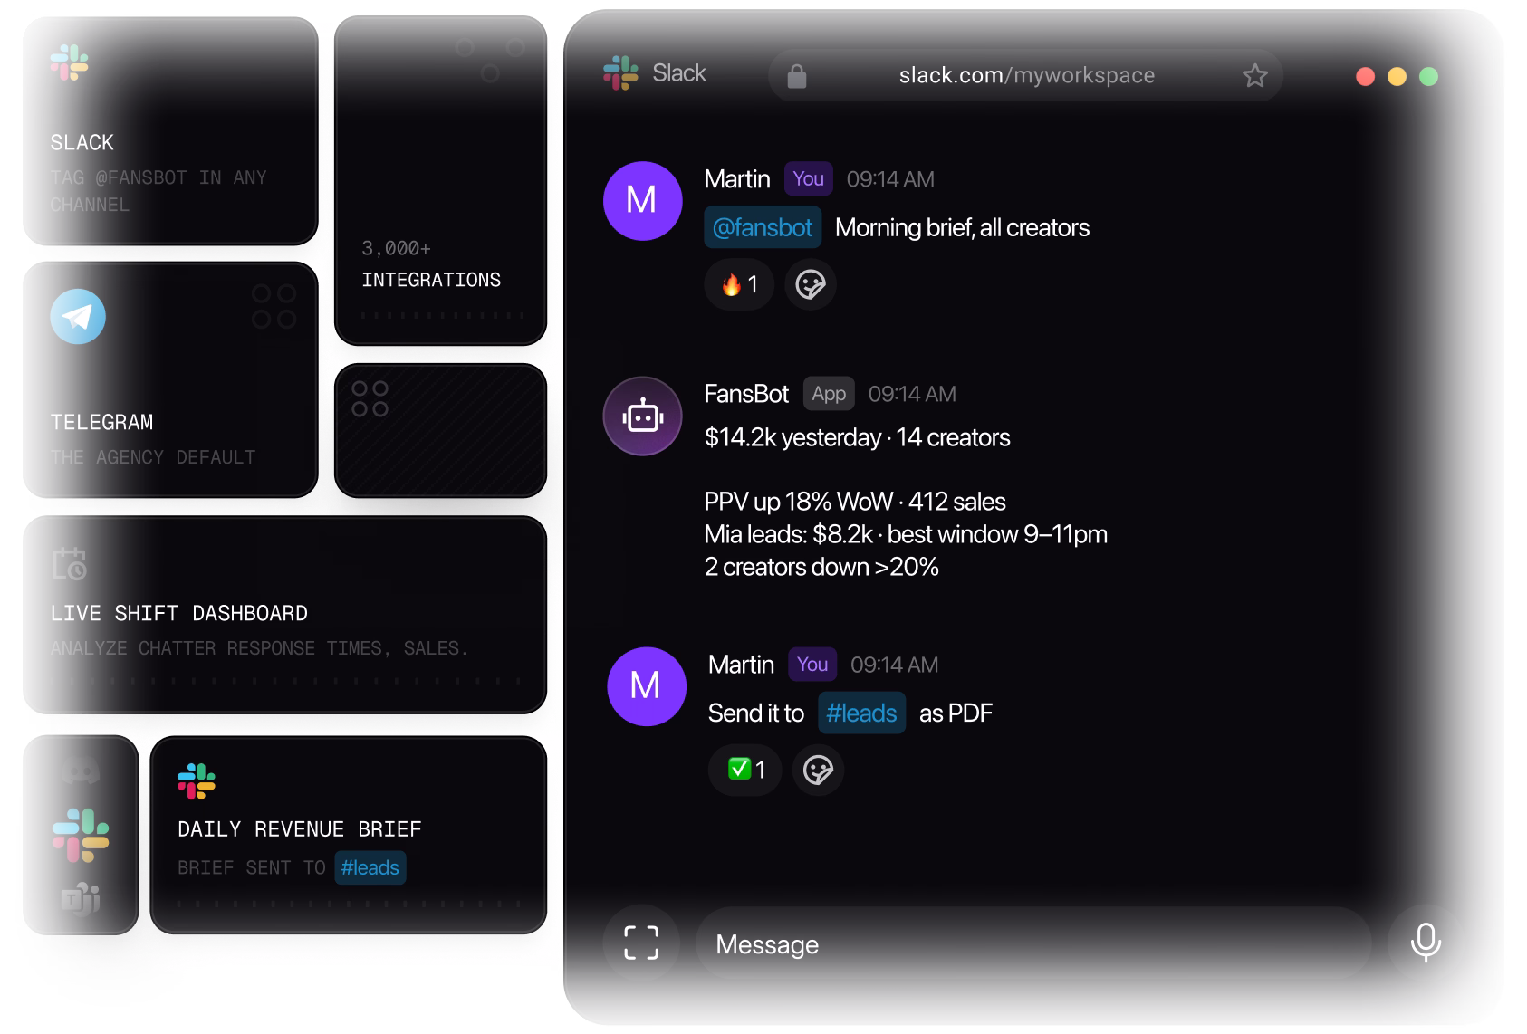Click the microphone icon

click(x=1426, y=943)
